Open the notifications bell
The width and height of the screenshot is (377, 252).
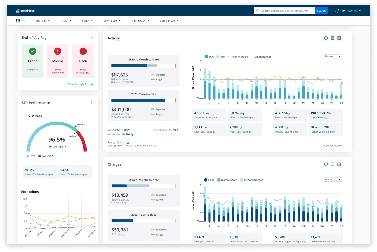[x=337, y=10]
